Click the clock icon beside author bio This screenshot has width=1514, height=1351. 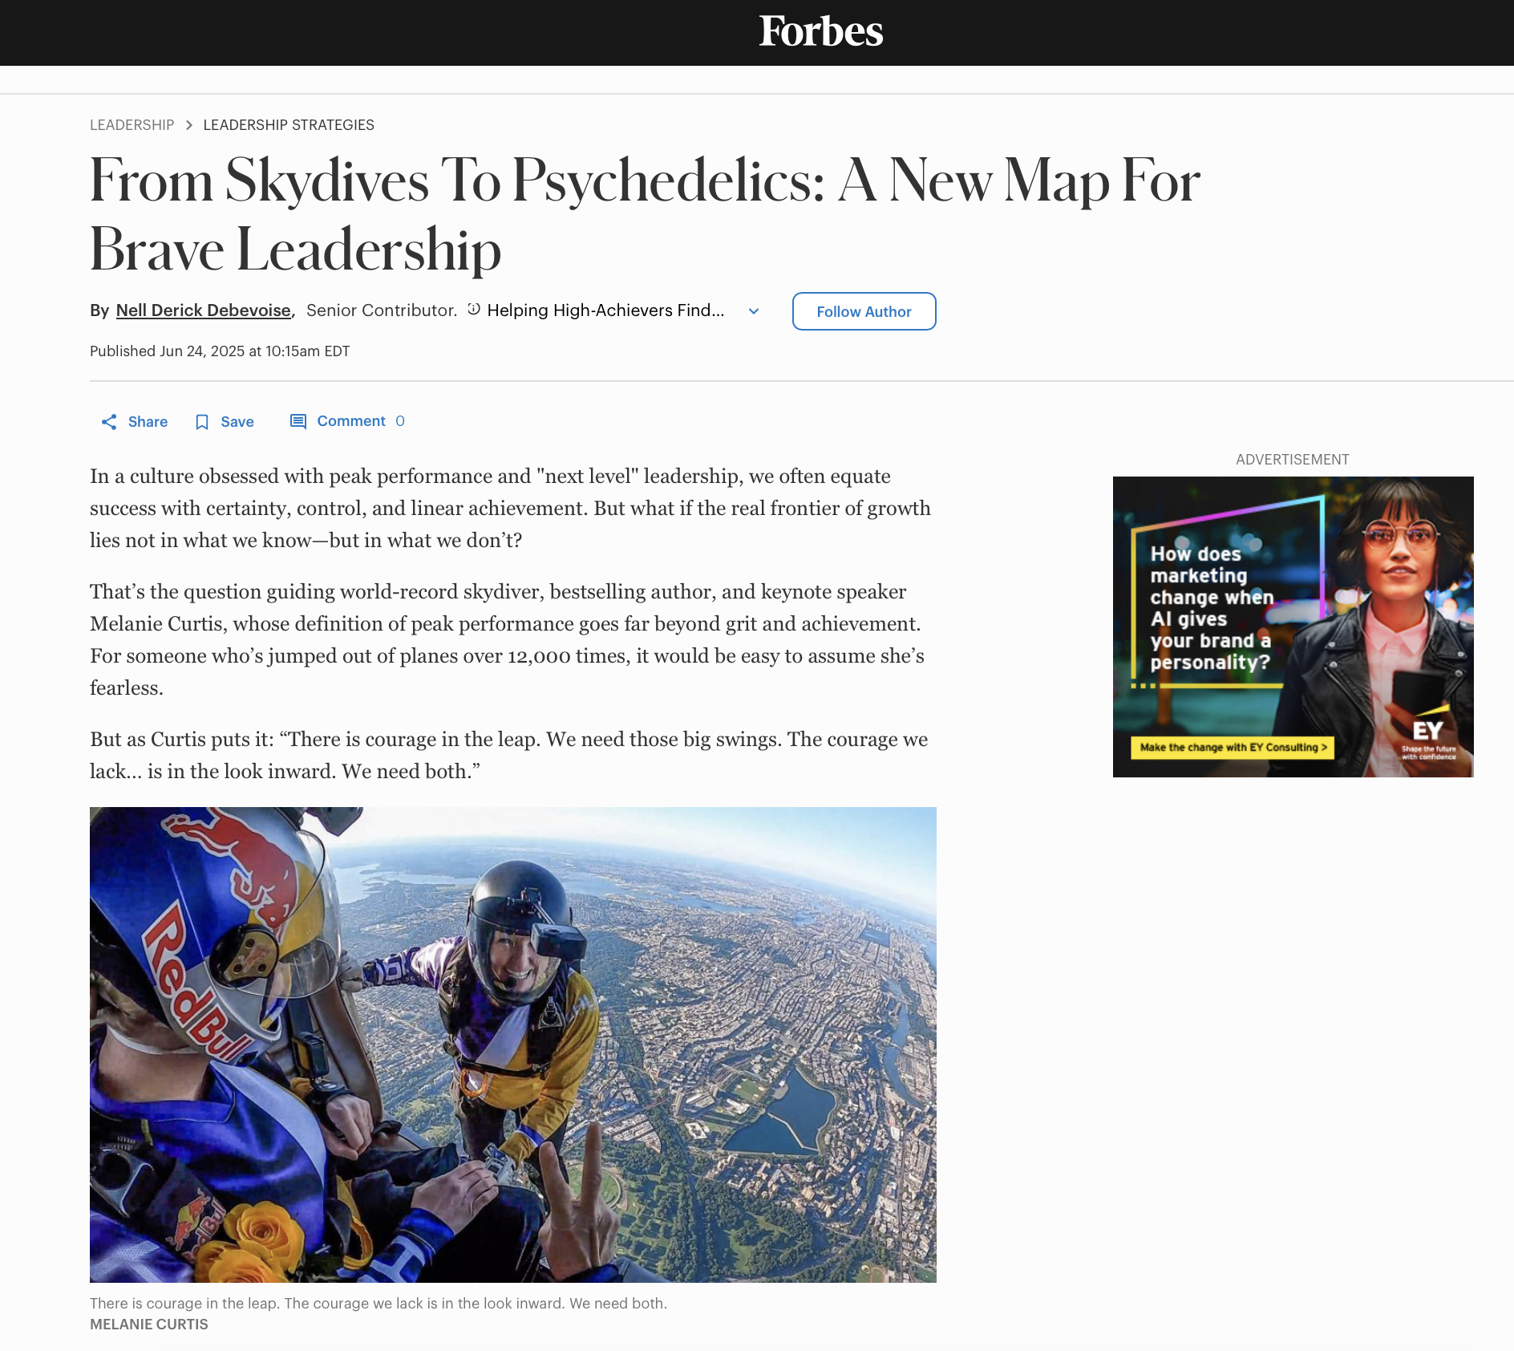pyautogui.click(x=474, y=310)
